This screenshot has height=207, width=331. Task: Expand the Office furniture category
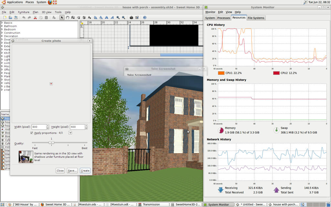pyautogui.click(x=2, y=70)
